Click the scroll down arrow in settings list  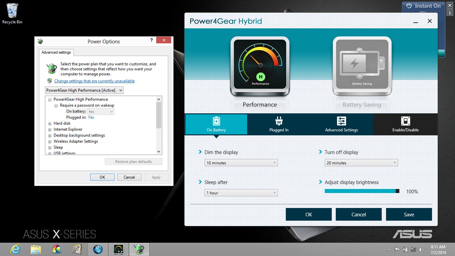tap(159, 151)
